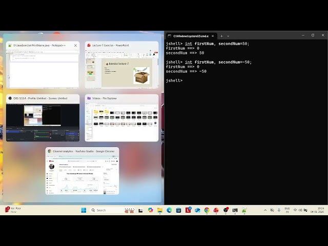Show hidden system tray icons
This screenshot has height=246, width=328.
pyautogui.click(x=265, y=210)
